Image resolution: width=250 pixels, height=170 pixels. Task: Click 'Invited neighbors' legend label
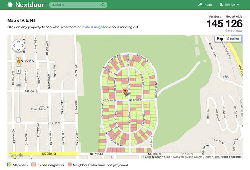pyautogui.click(x=50, y=165)
